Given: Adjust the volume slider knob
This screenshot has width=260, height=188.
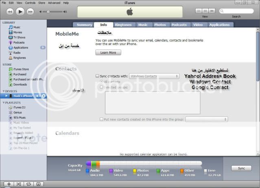Looking at the screenshot, I should pos(48,12).
